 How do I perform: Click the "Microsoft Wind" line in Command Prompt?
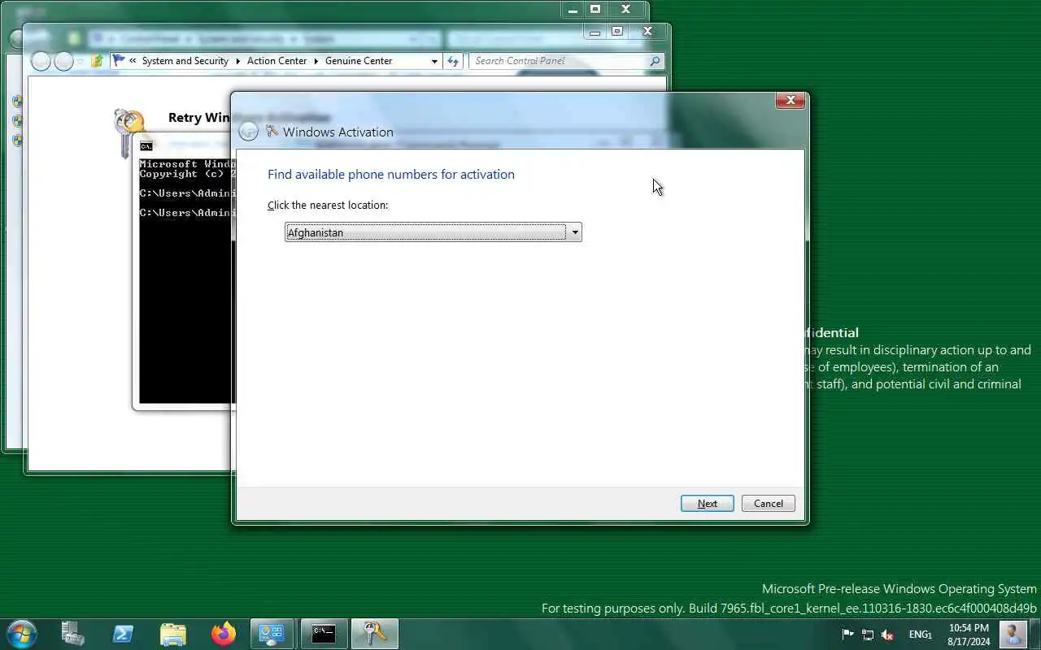[187, 164]
